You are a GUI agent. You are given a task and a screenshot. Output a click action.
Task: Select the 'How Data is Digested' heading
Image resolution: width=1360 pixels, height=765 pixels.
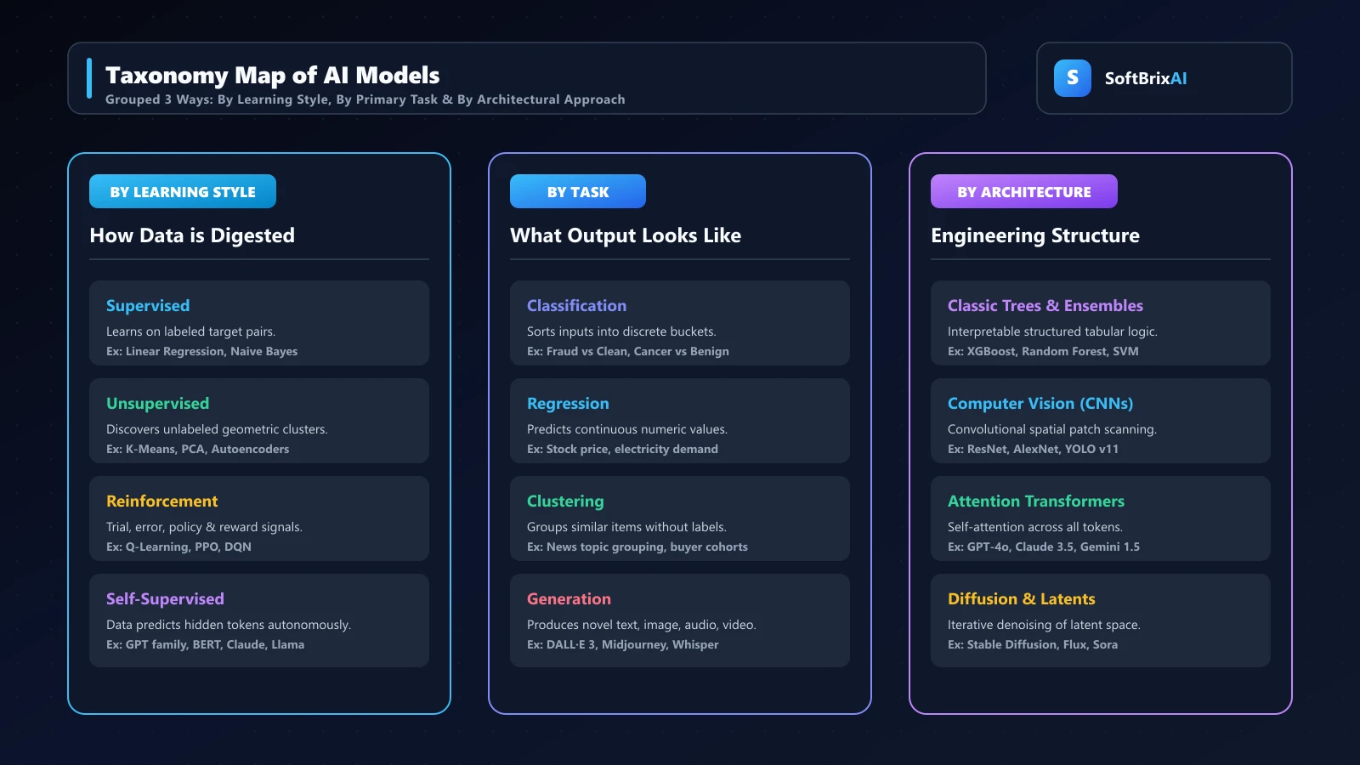click(192, 235)
